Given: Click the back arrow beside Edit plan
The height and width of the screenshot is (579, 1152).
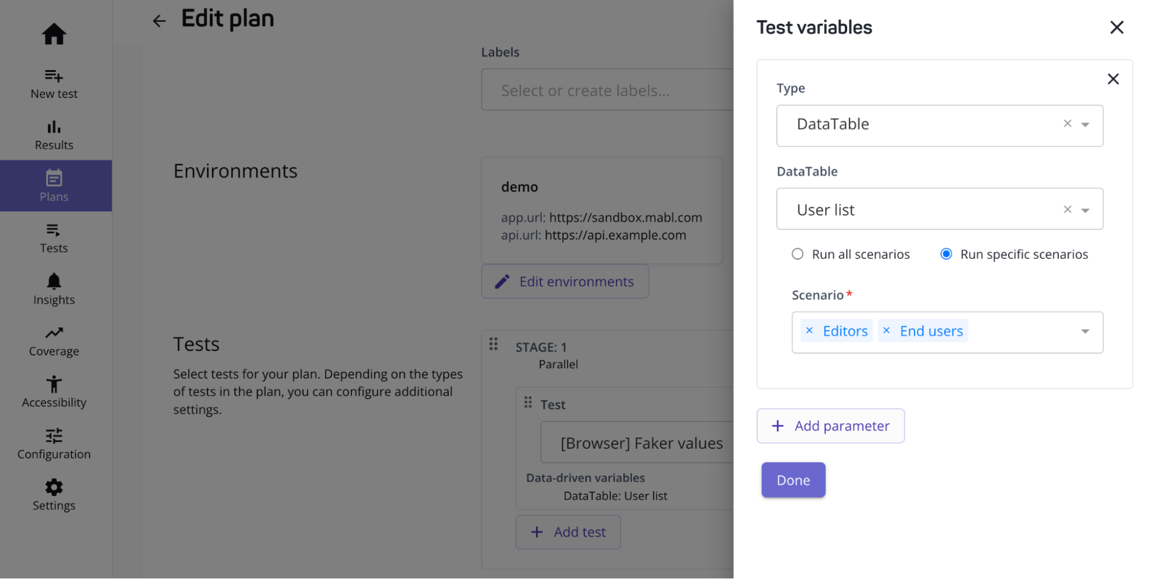Looking at the screenshot, I should tap(159, 20).
